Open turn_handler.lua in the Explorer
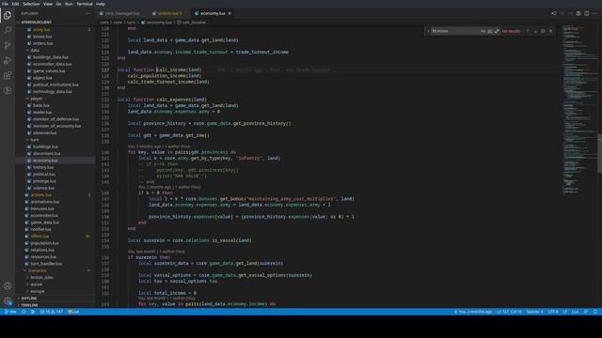Screen dimensions: 602x338 [46, 264]
